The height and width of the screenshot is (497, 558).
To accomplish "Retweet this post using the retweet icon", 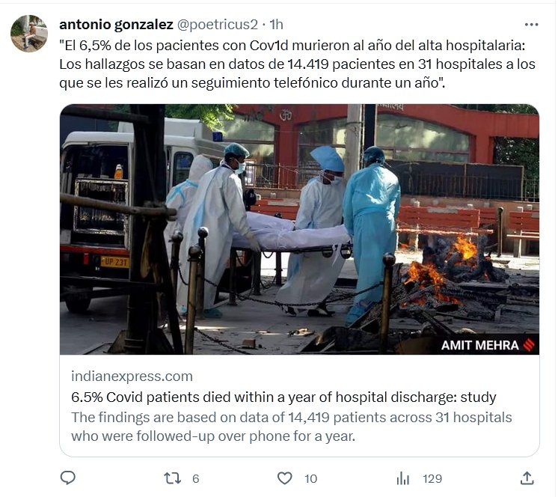I will pos(172,478).
